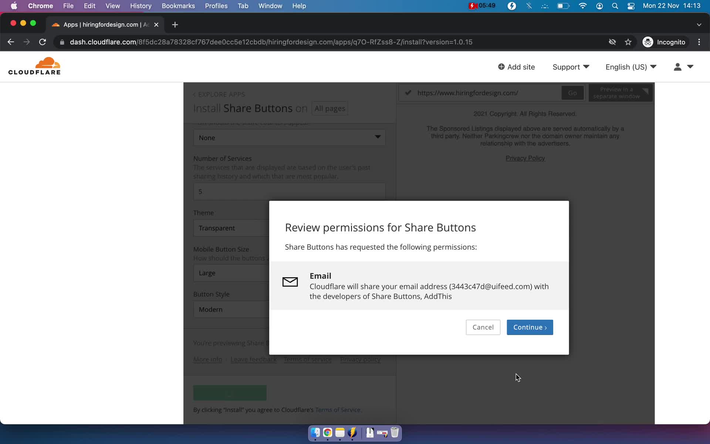
Task: Click the user account icon
Action: coord(677,67)
